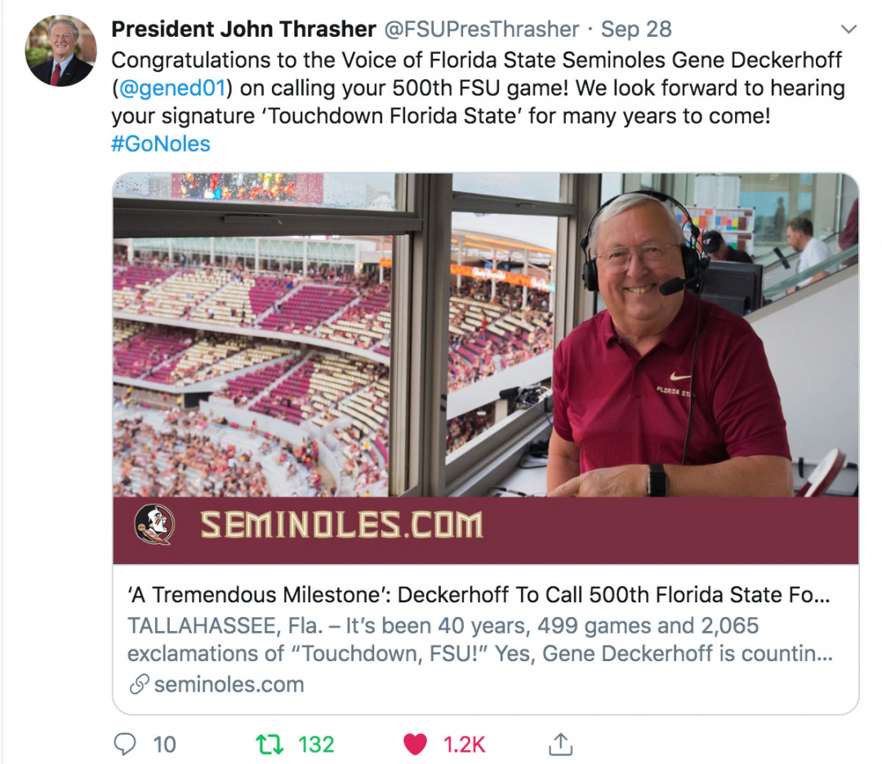Click the chain link icon beside seminoles.com
This screenshot has height=764, width=882.
140,684
